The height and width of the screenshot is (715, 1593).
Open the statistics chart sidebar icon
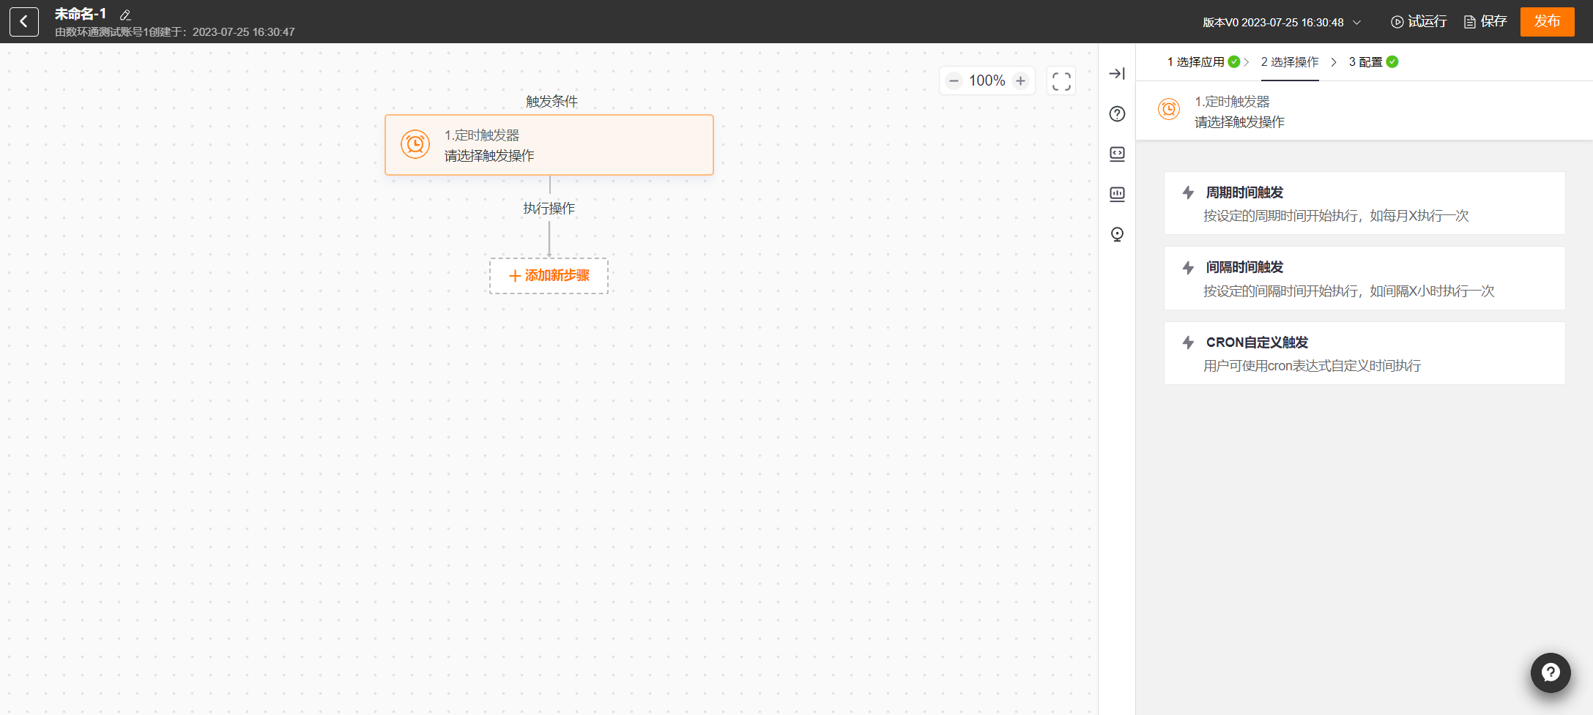coord(1117,194)
